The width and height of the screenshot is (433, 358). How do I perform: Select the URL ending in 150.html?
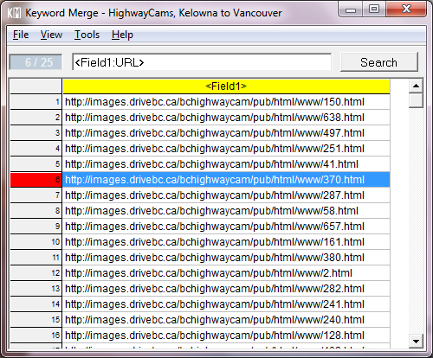tap(226, 102)
